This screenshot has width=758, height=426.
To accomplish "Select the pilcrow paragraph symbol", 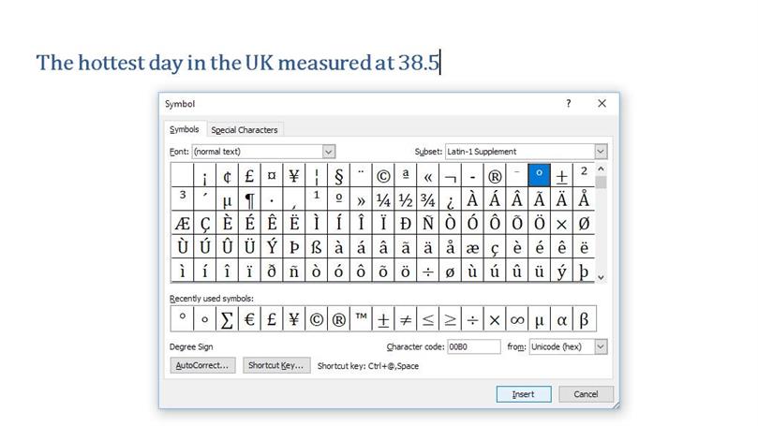I will [x=249, y=198].
